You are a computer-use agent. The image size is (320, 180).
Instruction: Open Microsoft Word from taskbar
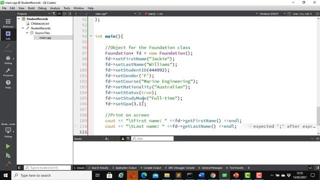201,175
